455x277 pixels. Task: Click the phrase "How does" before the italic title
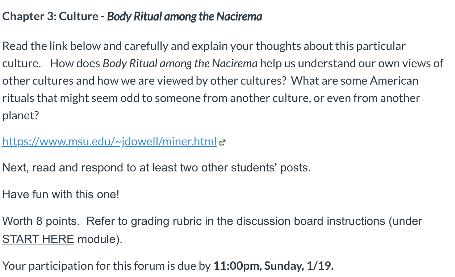[x=75, y=64]
